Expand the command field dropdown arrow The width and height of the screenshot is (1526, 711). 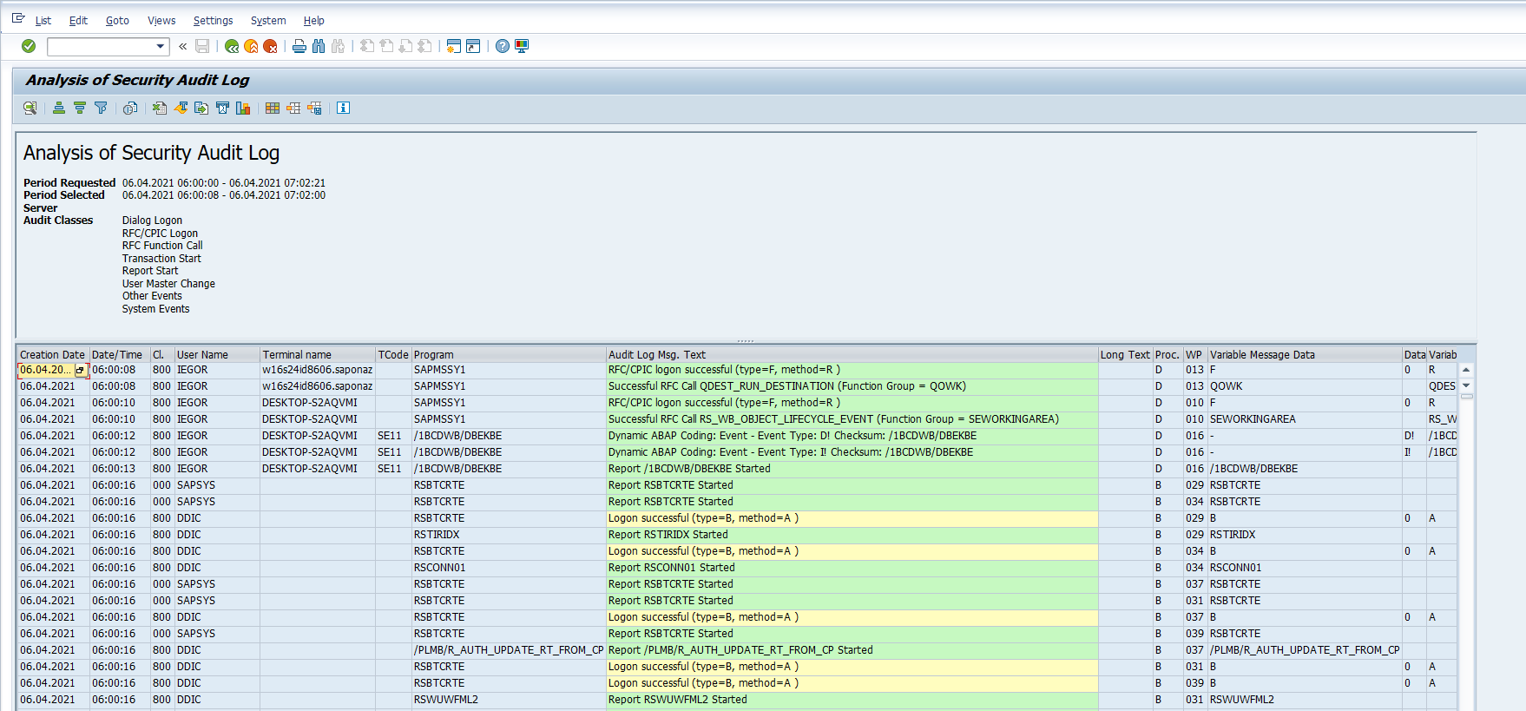160,46
